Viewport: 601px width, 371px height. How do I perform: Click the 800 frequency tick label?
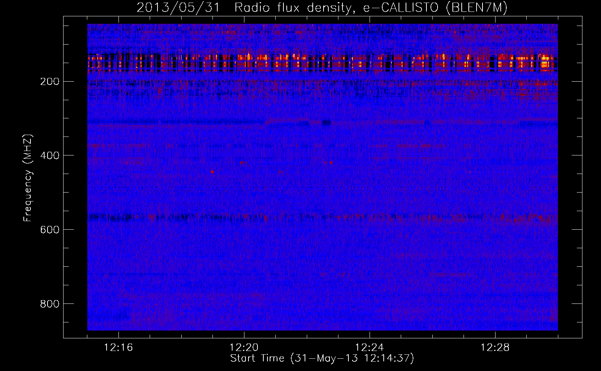pyautogui.click(x=50, y=304)
